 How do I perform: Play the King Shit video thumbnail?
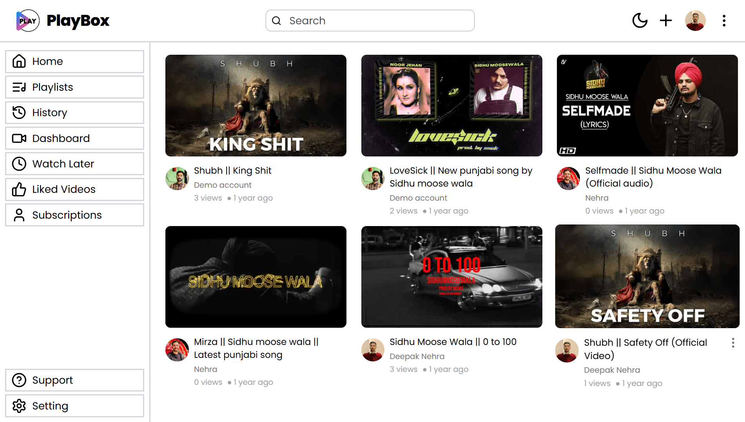pyautogui.click(x=256, y=106)
